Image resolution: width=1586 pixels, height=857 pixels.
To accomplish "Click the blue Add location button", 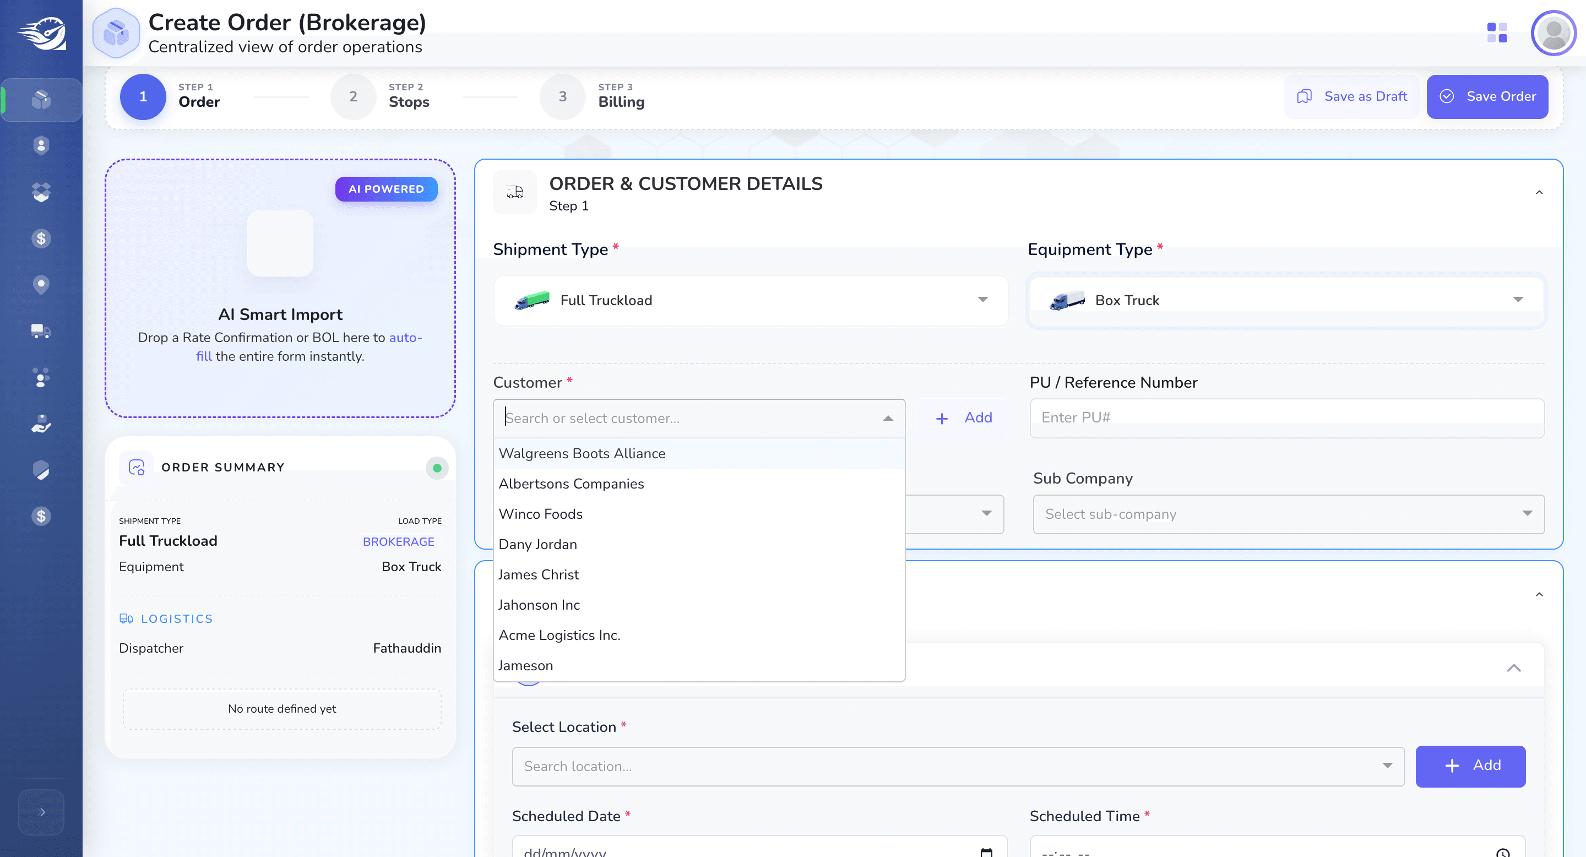I will (1470, 767).
